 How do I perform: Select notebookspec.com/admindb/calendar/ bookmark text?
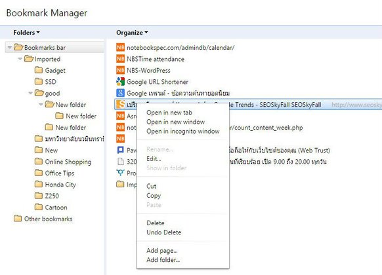[180, 47]
